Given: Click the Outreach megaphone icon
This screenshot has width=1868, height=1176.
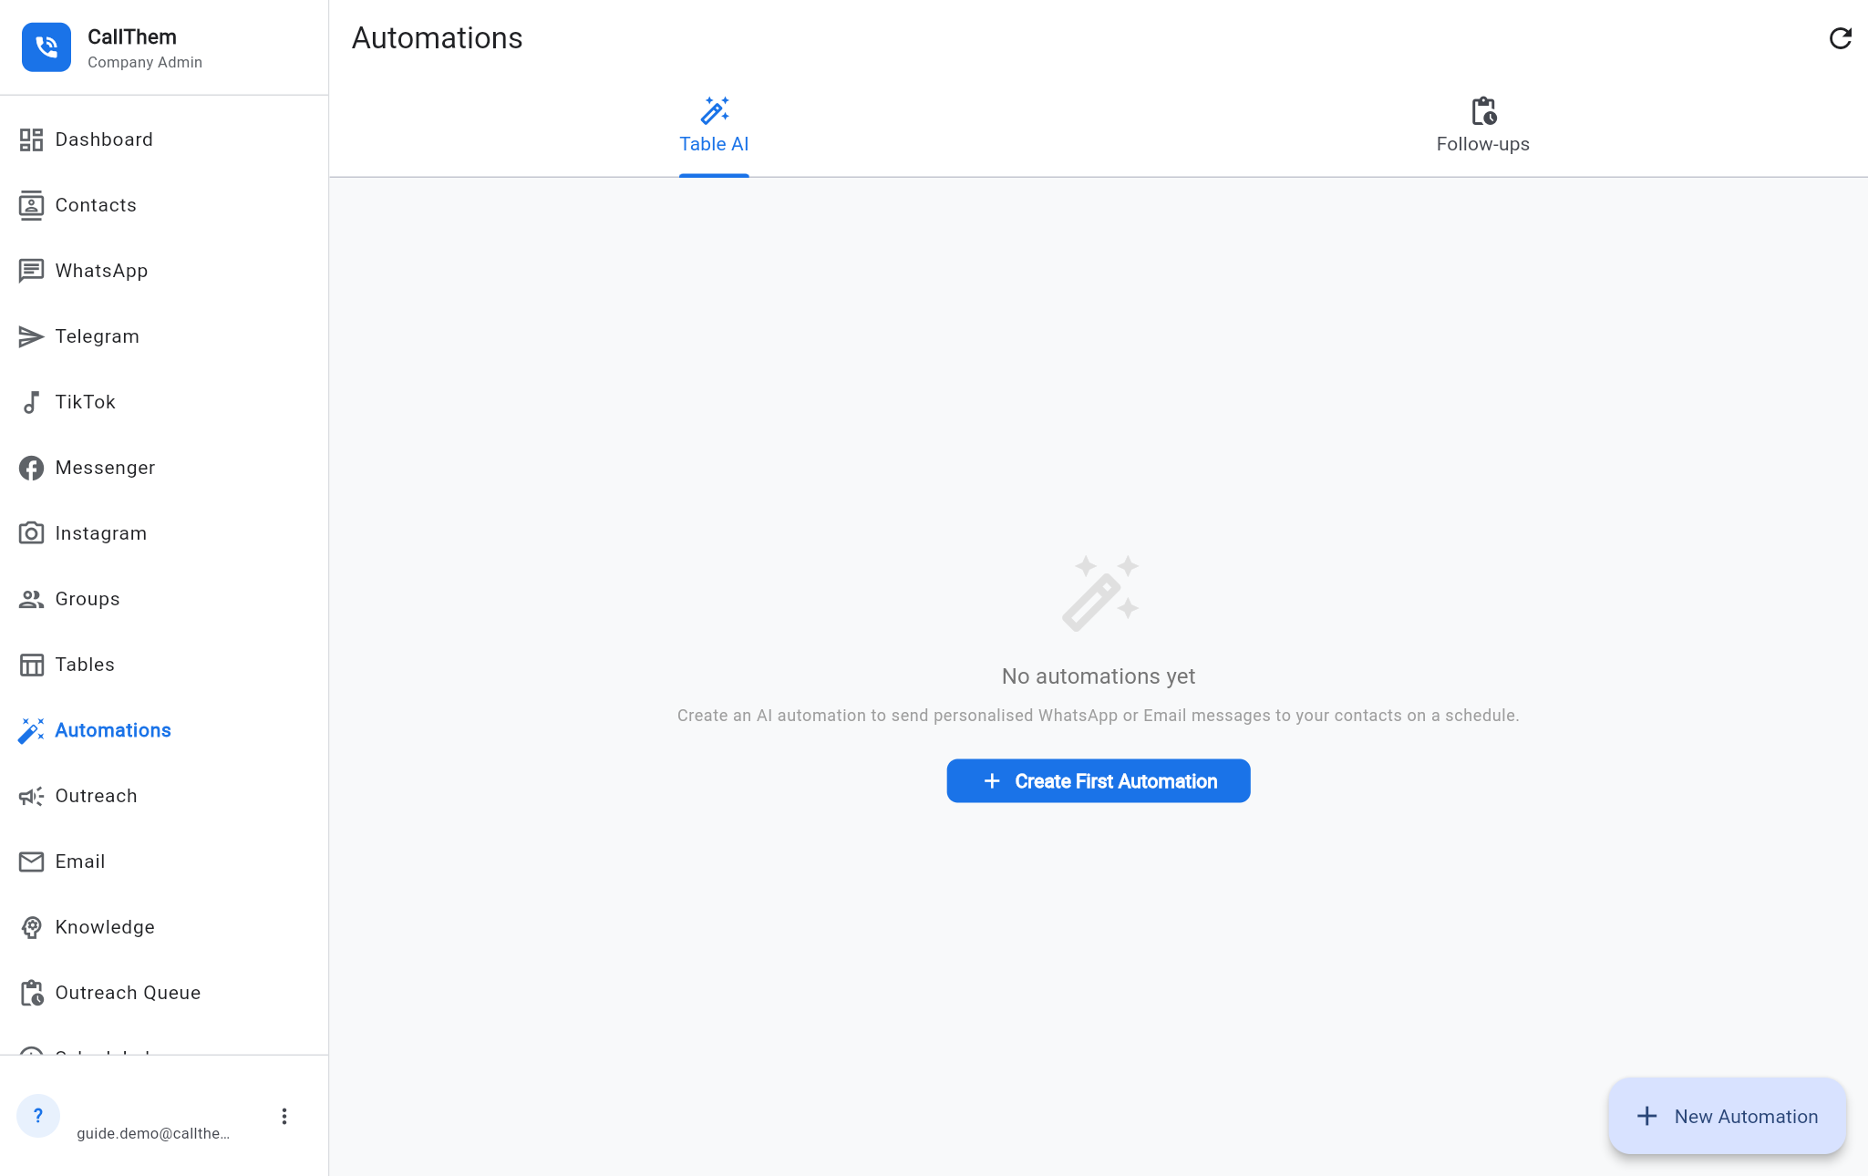Looking at the screenshot, I should click(31, 796).
